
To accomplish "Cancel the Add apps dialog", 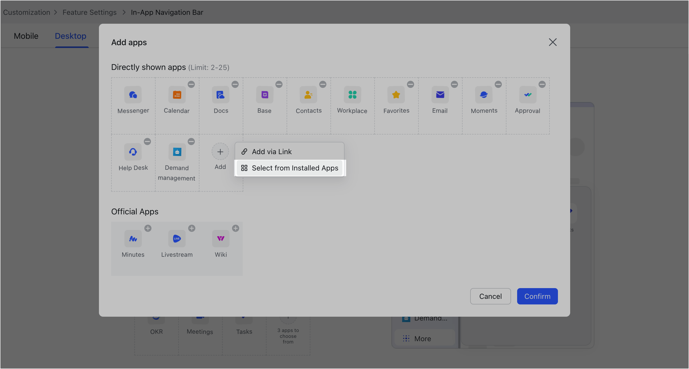I will tap(490, 296).
